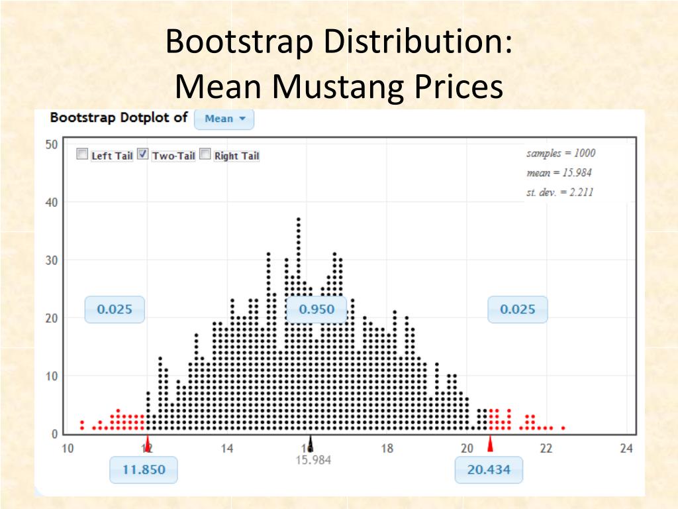Image resolution: width=678 pixels, height=509 pixels.
Task: Edit the left tail 0.025 proportion box
Action: 115,310
